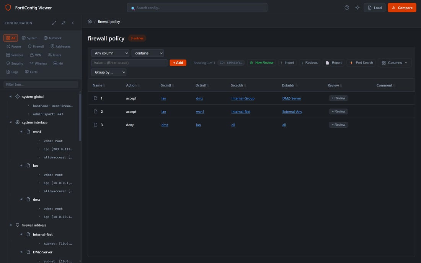Generate Report button
Screen dimensions: 421x263
pos(333,63)
